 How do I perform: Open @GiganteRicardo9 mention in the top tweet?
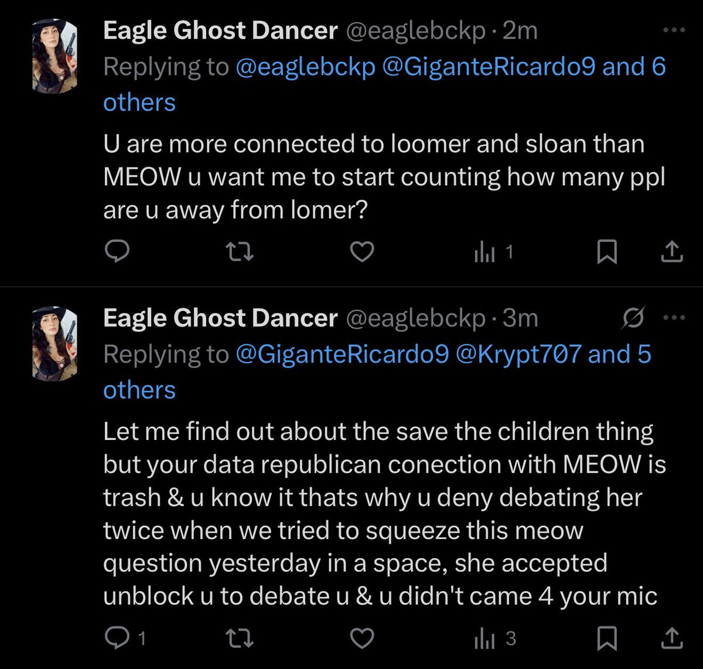point(488,67)
